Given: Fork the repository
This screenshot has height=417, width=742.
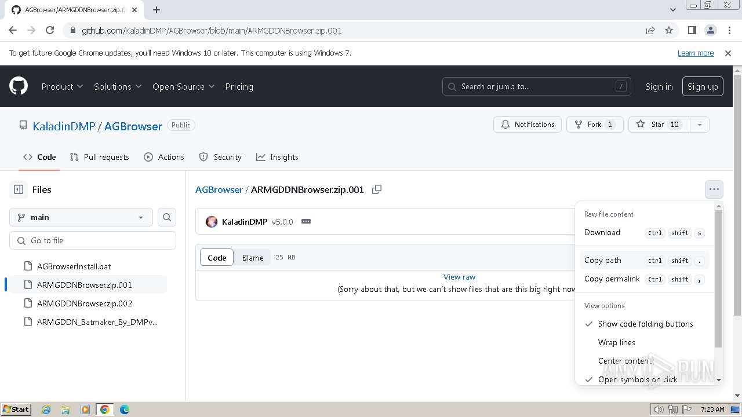Looking at the screenshot, I should point(595,125).
